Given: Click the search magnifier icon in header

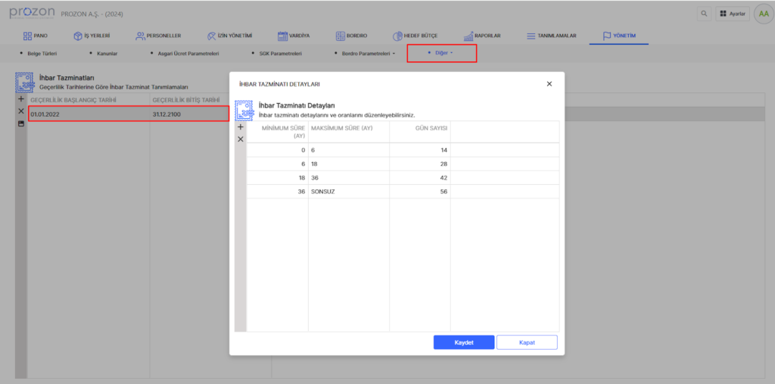Looking at the screenshot, I should point(704,14).
